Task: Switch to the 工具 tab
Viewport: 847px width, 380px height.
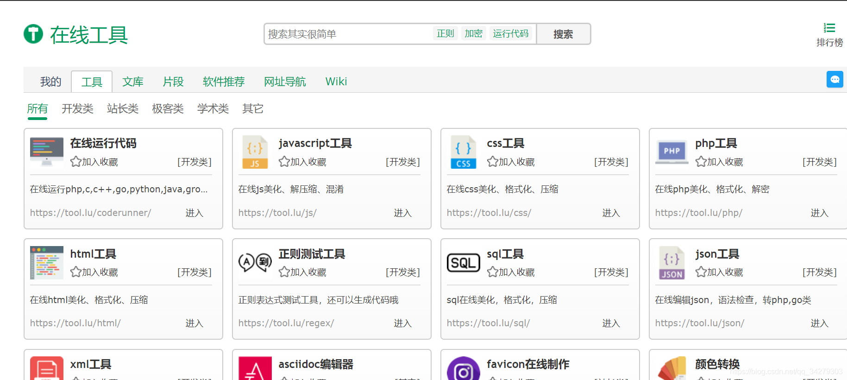Action: [x=92, y=82]
